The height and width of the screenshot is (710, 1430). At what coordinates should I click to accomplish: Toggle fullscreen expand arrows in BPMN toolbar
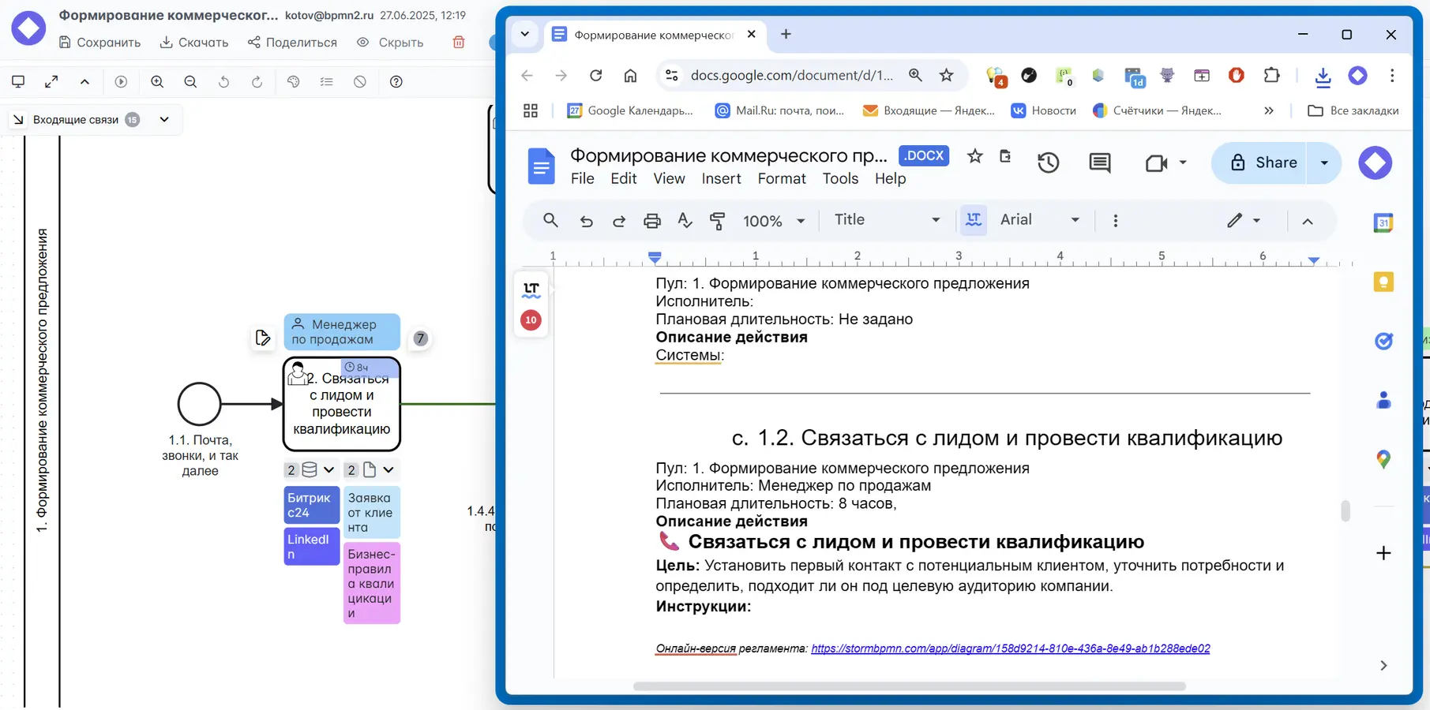(51, 81)
